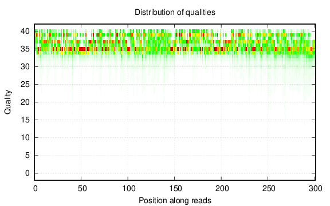Click y-axis tick label 20
The image size is (330, 206).
[x=25, y=102]
